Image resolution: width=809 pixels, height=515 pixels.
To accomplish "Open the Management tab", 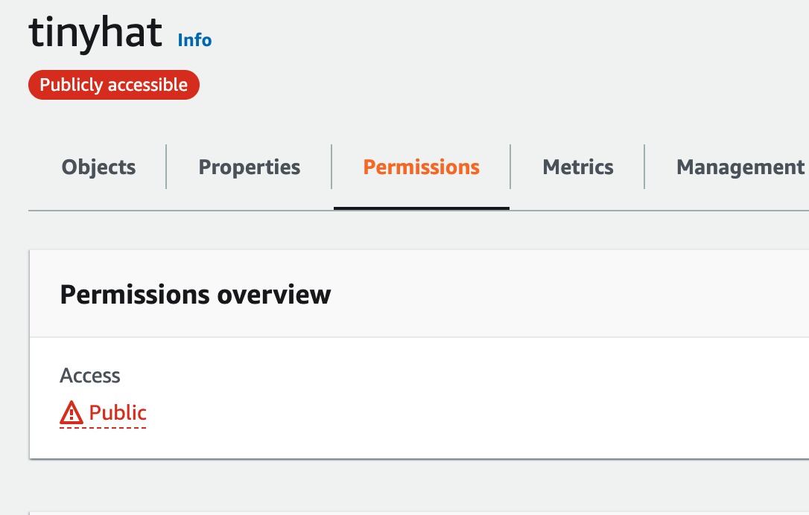I will 740,167.
